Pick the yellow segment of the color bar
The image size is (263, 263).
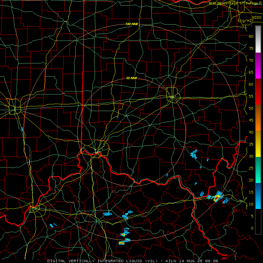[258, 144]
